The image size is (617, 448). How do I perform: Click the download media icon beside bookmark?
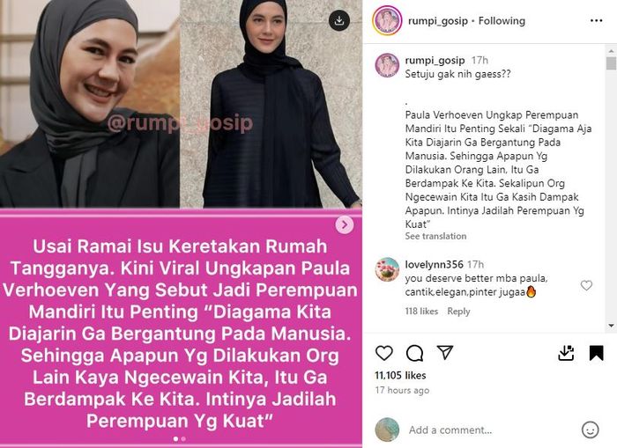coord(566,353)
